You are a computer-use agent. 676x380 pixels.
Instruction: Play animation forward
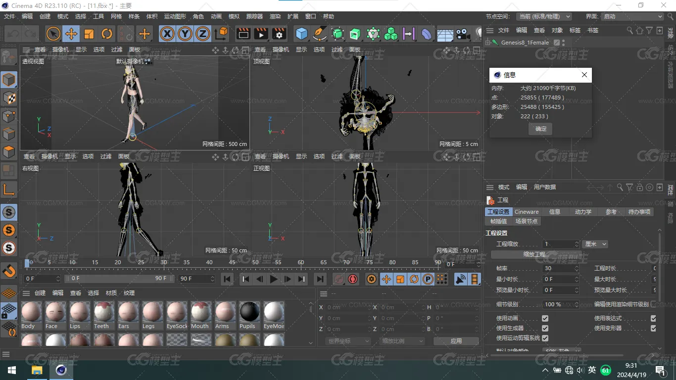273,279
